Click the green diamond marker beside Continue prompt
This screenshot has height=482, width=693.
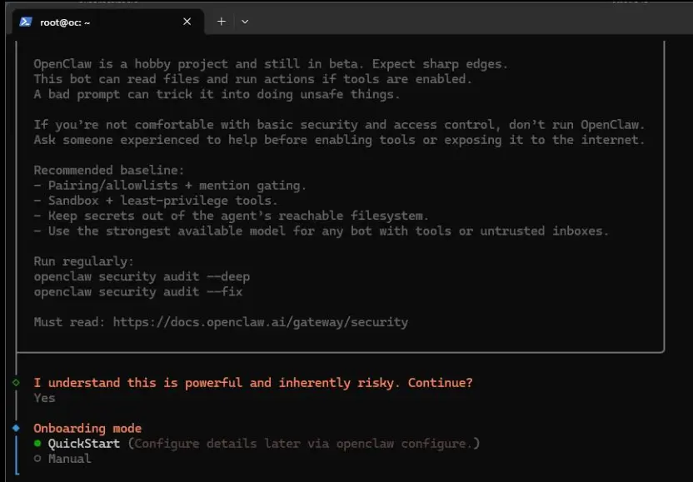point(17,383)
